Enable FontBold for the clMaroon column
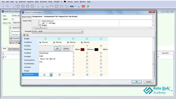This screenshot has width=176, height=99. [x=87, y=53]
